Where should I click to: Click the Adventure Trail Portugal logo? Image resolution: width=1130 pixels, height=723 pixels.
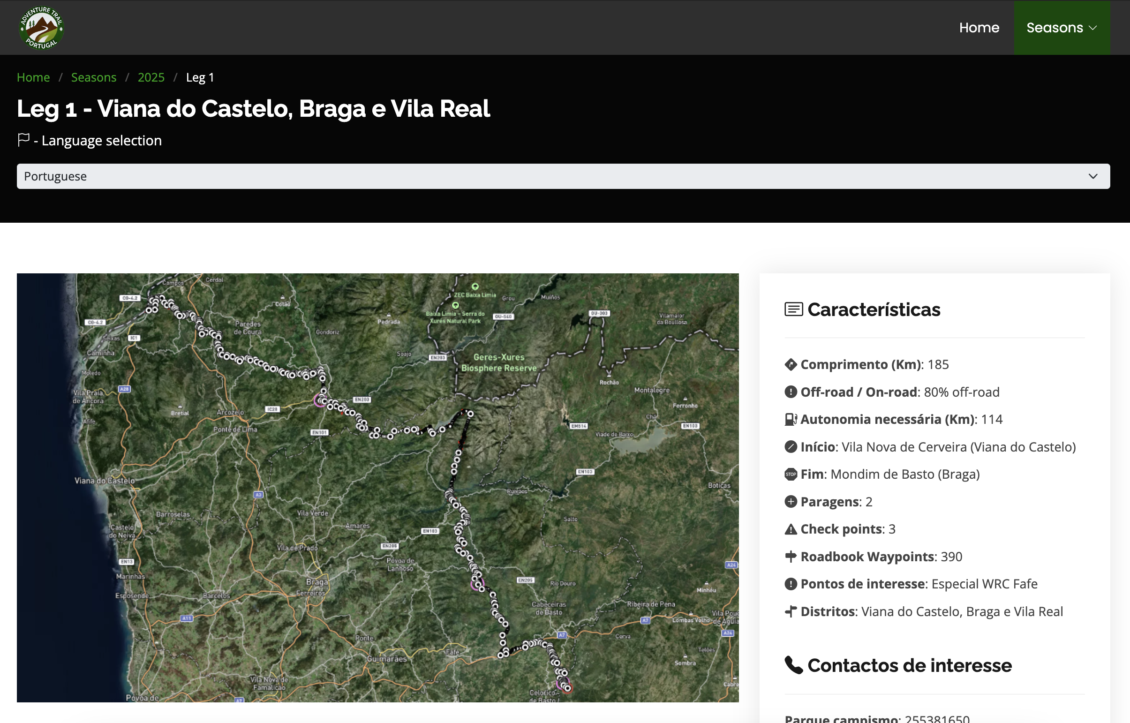pyautogui.click(x=41, y=28)
